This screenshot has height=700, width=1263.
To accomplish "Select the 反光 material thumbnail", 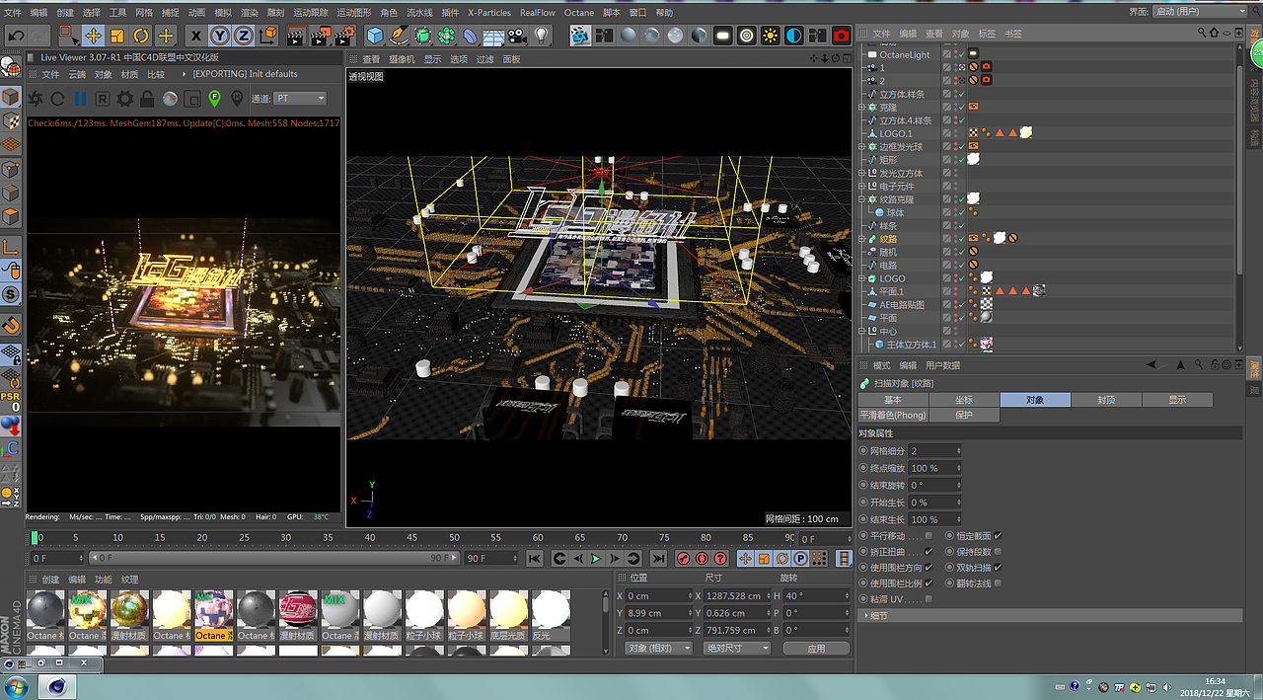I will click(x=551, y=615).
